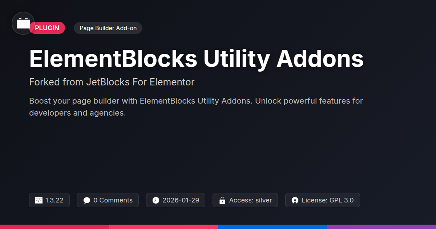This screenshot has height=229, width=436.
Task: Click the ElementBlocks Utility Addons title
Action: [196, 59]
